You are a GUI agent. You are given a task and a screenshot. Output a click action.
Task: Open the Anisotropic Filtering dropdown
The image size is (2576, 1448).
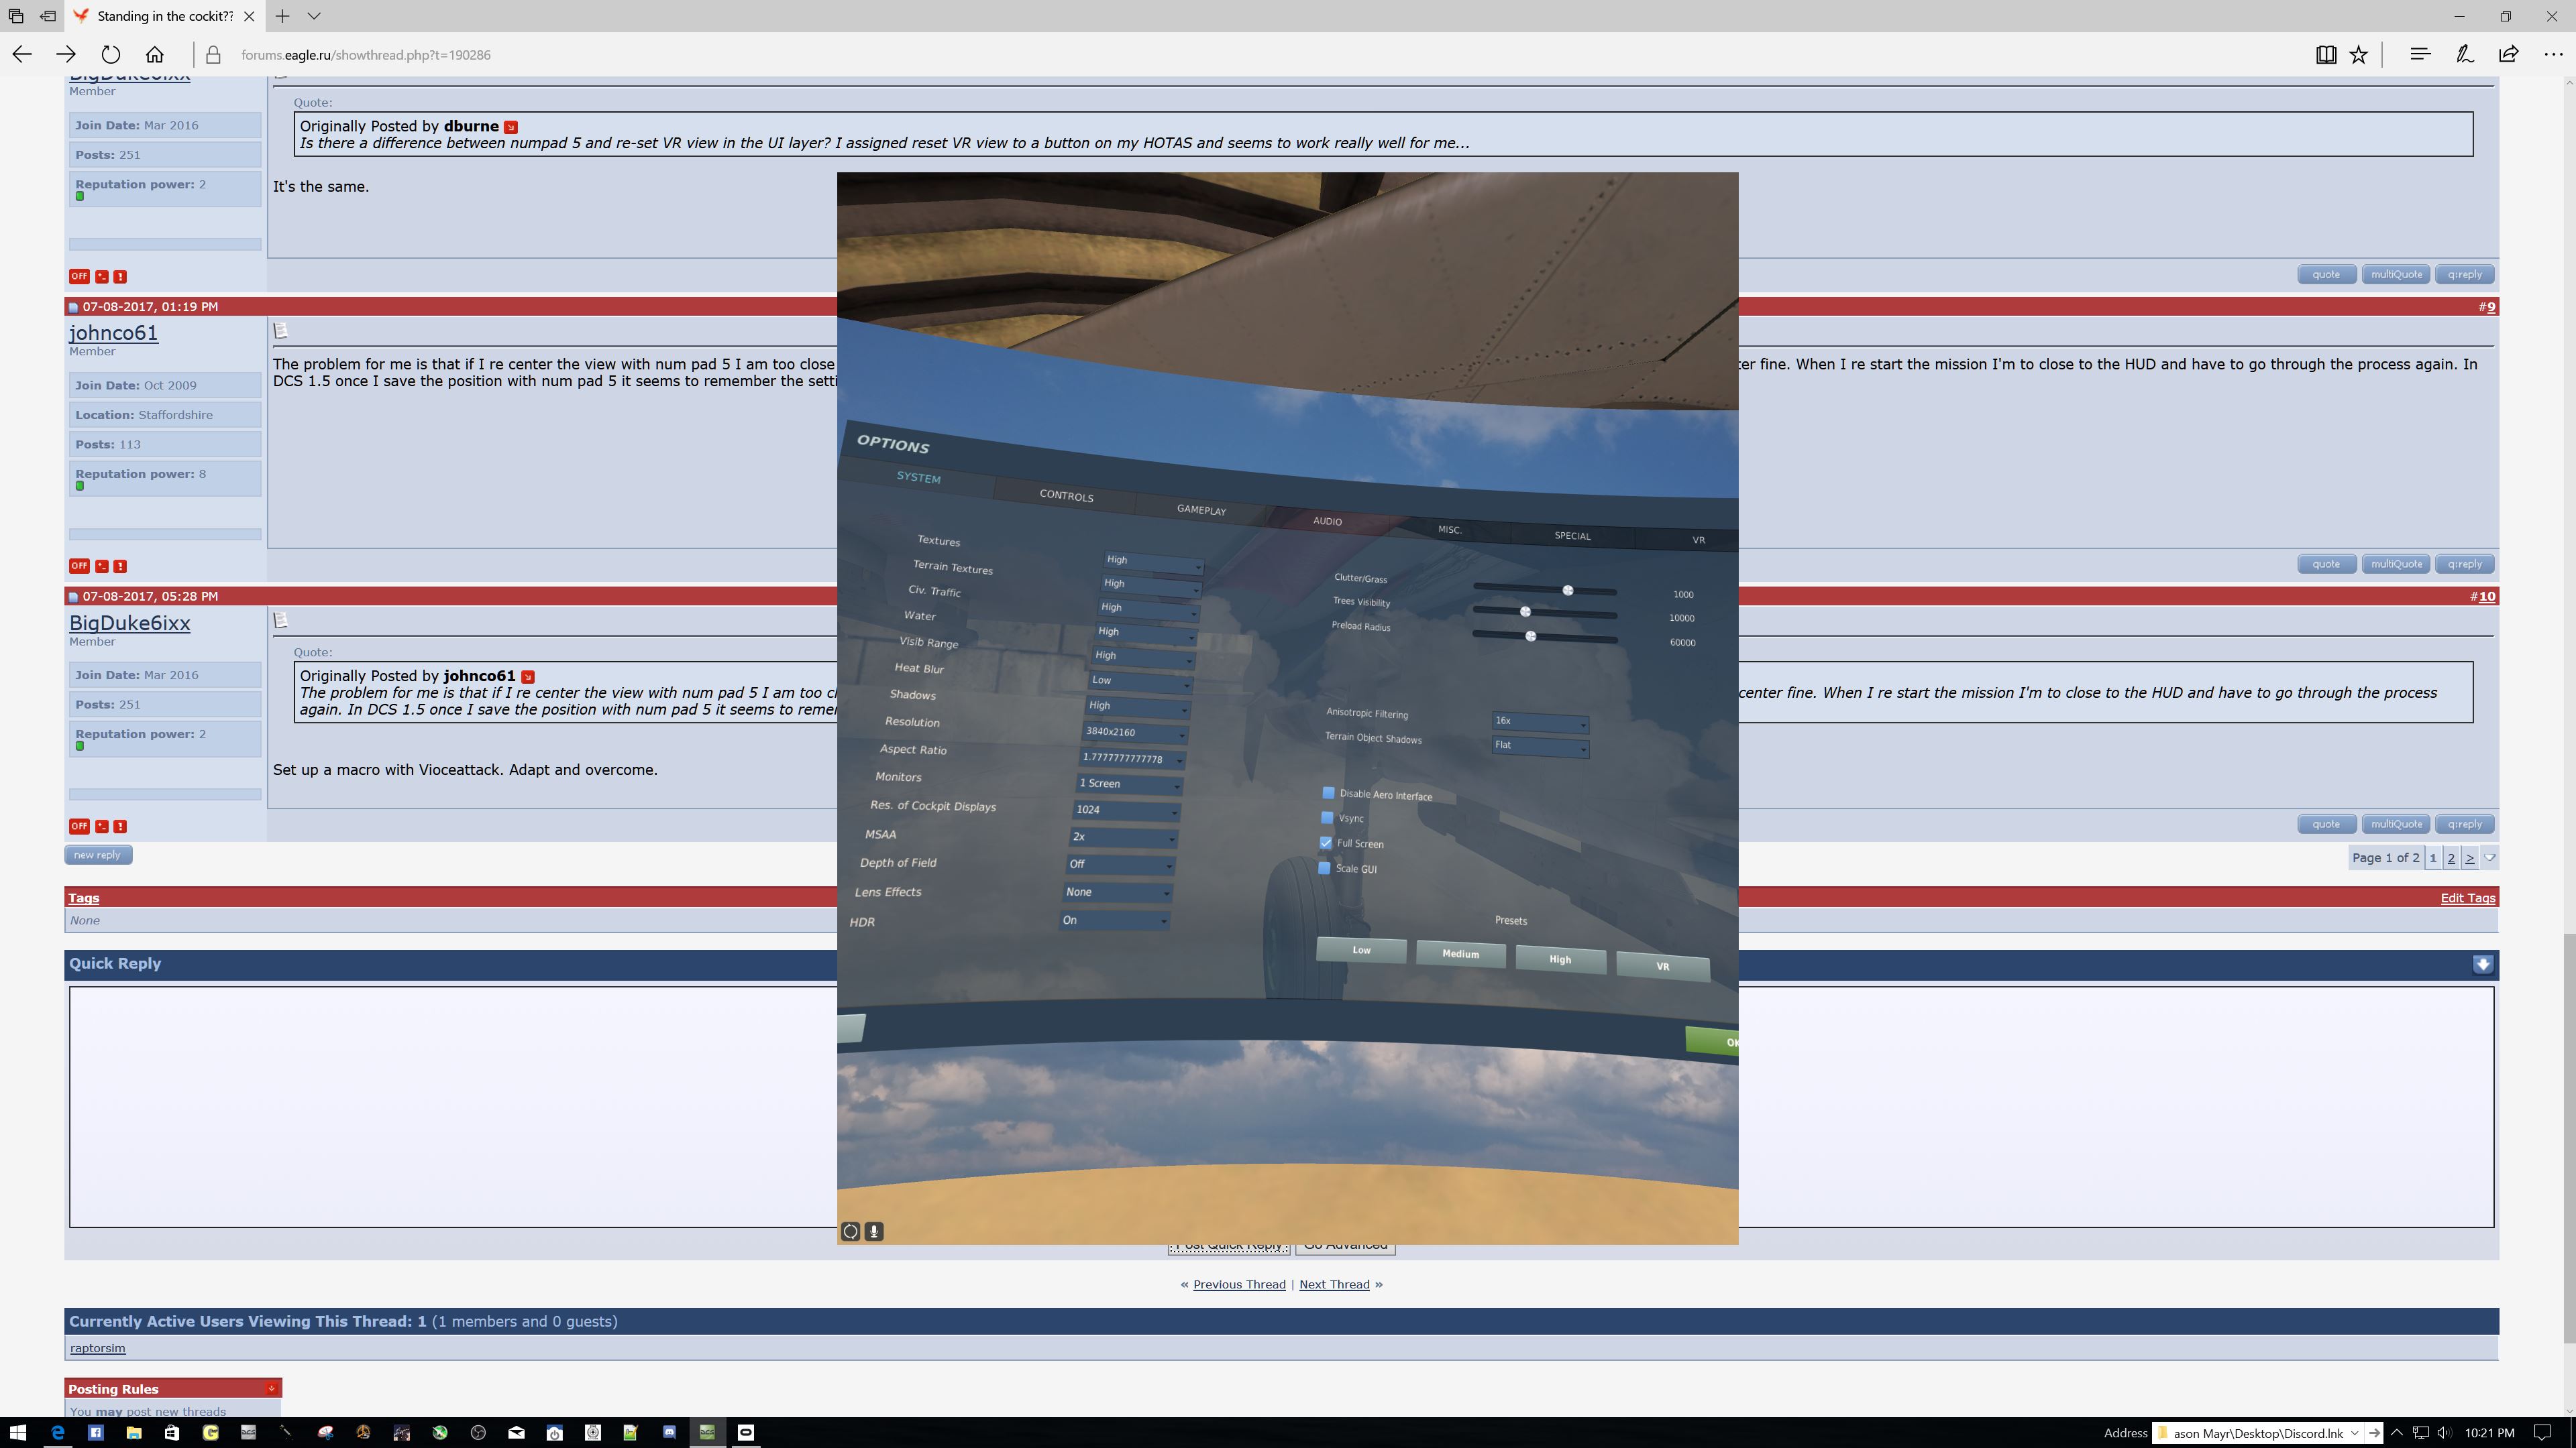(1540, 721)
